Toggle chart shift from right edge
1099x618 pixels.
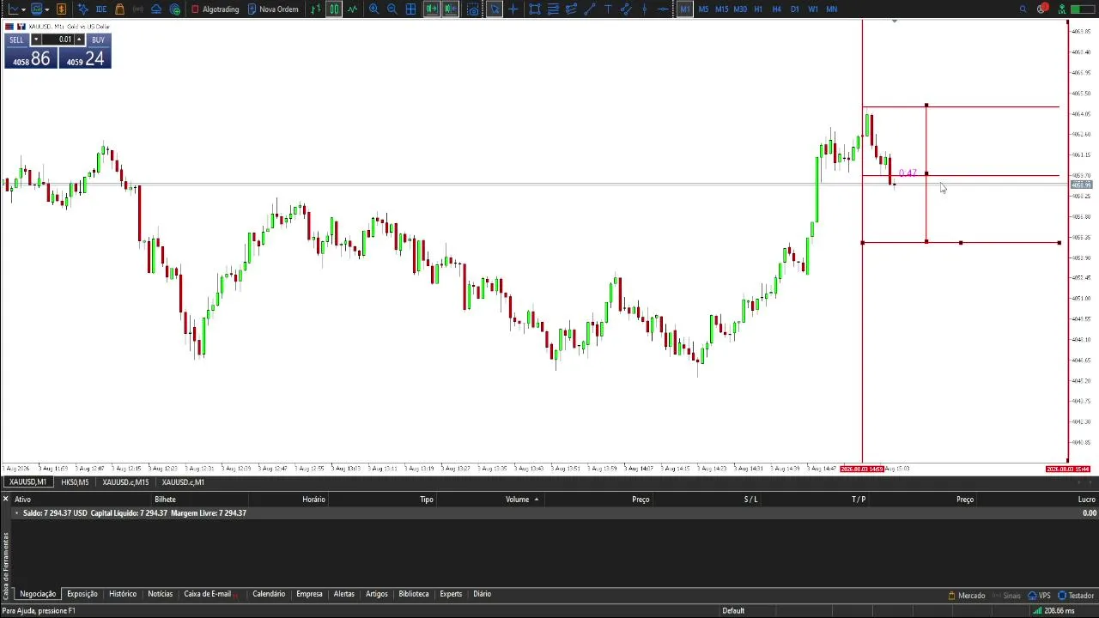450,9
